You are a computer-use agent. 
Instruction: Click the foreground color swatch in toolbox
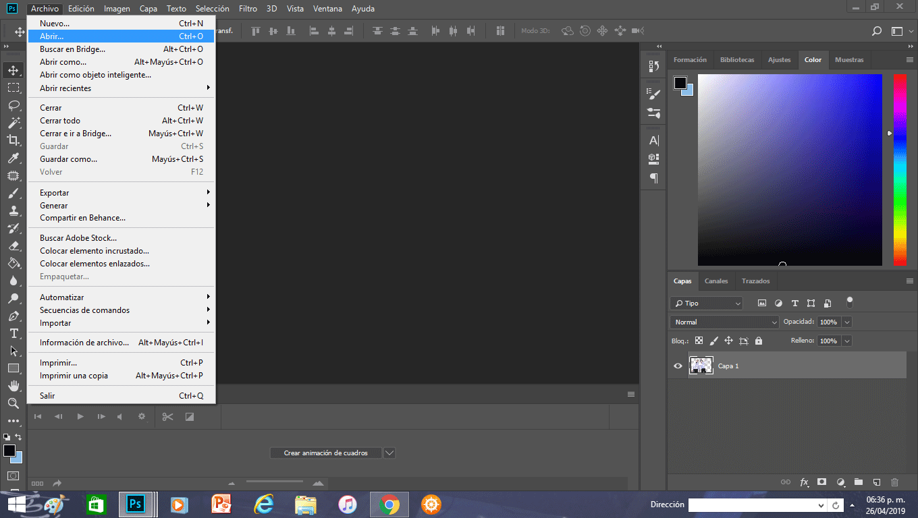click(9, 451)
